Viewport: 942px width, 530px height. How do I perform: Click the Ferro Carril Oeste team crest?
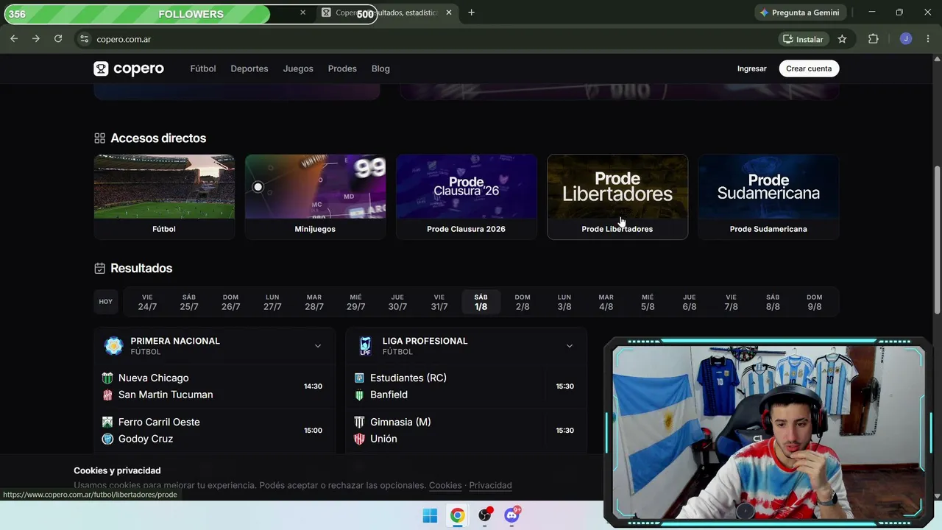107,423
